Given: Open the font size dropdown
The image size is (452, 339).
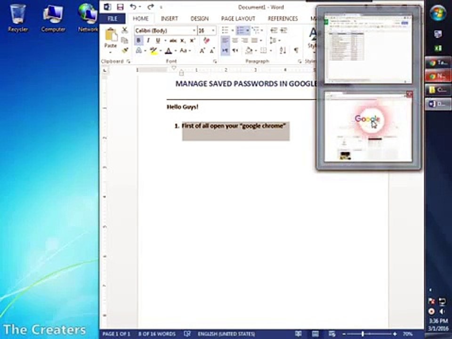Looking at the screenshot, I should coord(213,31).
